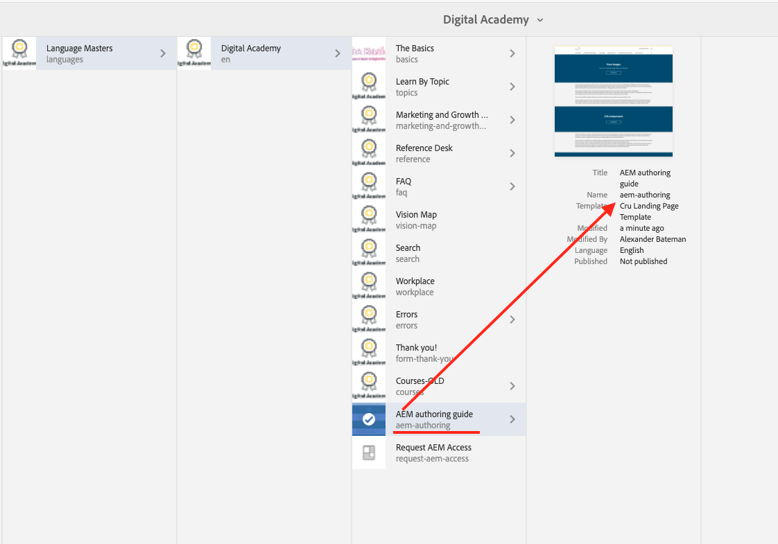778x544 pixels.
Task: Select Marketing and Growth row title
Action: (x=442, y=114)
